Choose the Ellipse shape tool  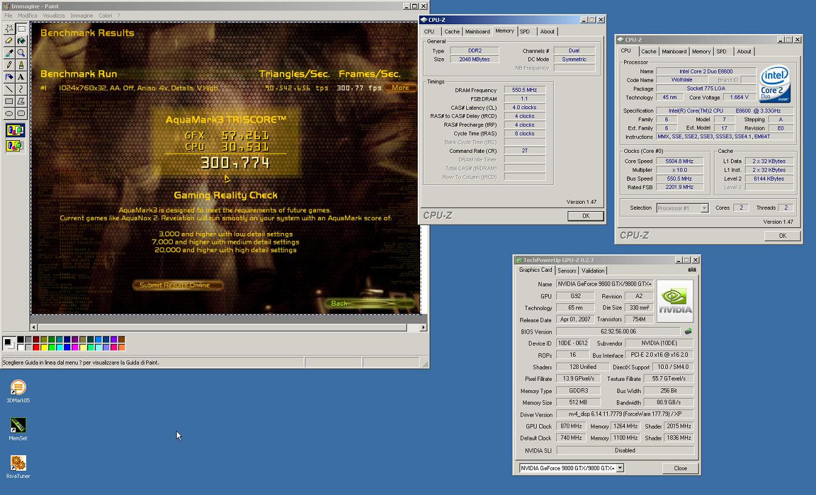click(x=9, y=113)
